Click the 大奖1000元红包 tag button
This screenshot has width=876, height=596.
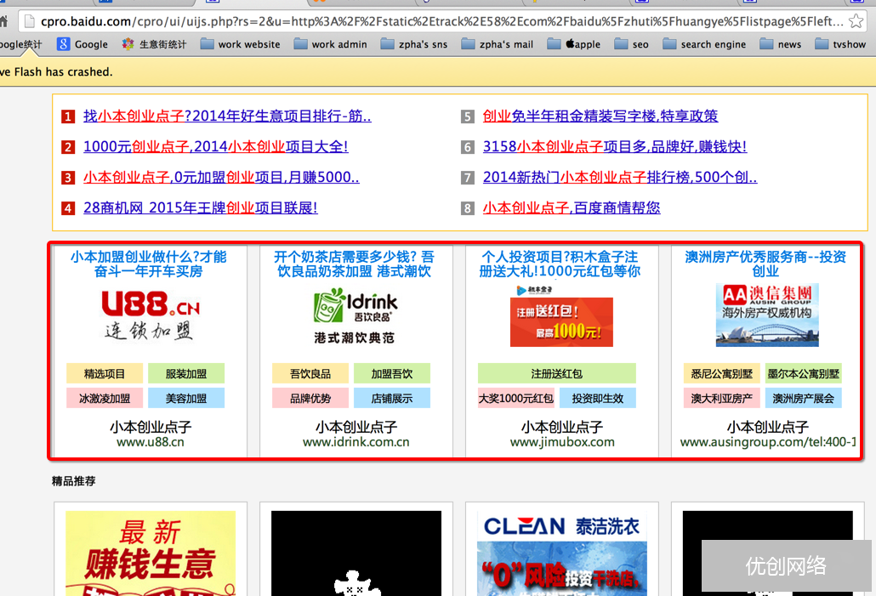pos(515,398)
